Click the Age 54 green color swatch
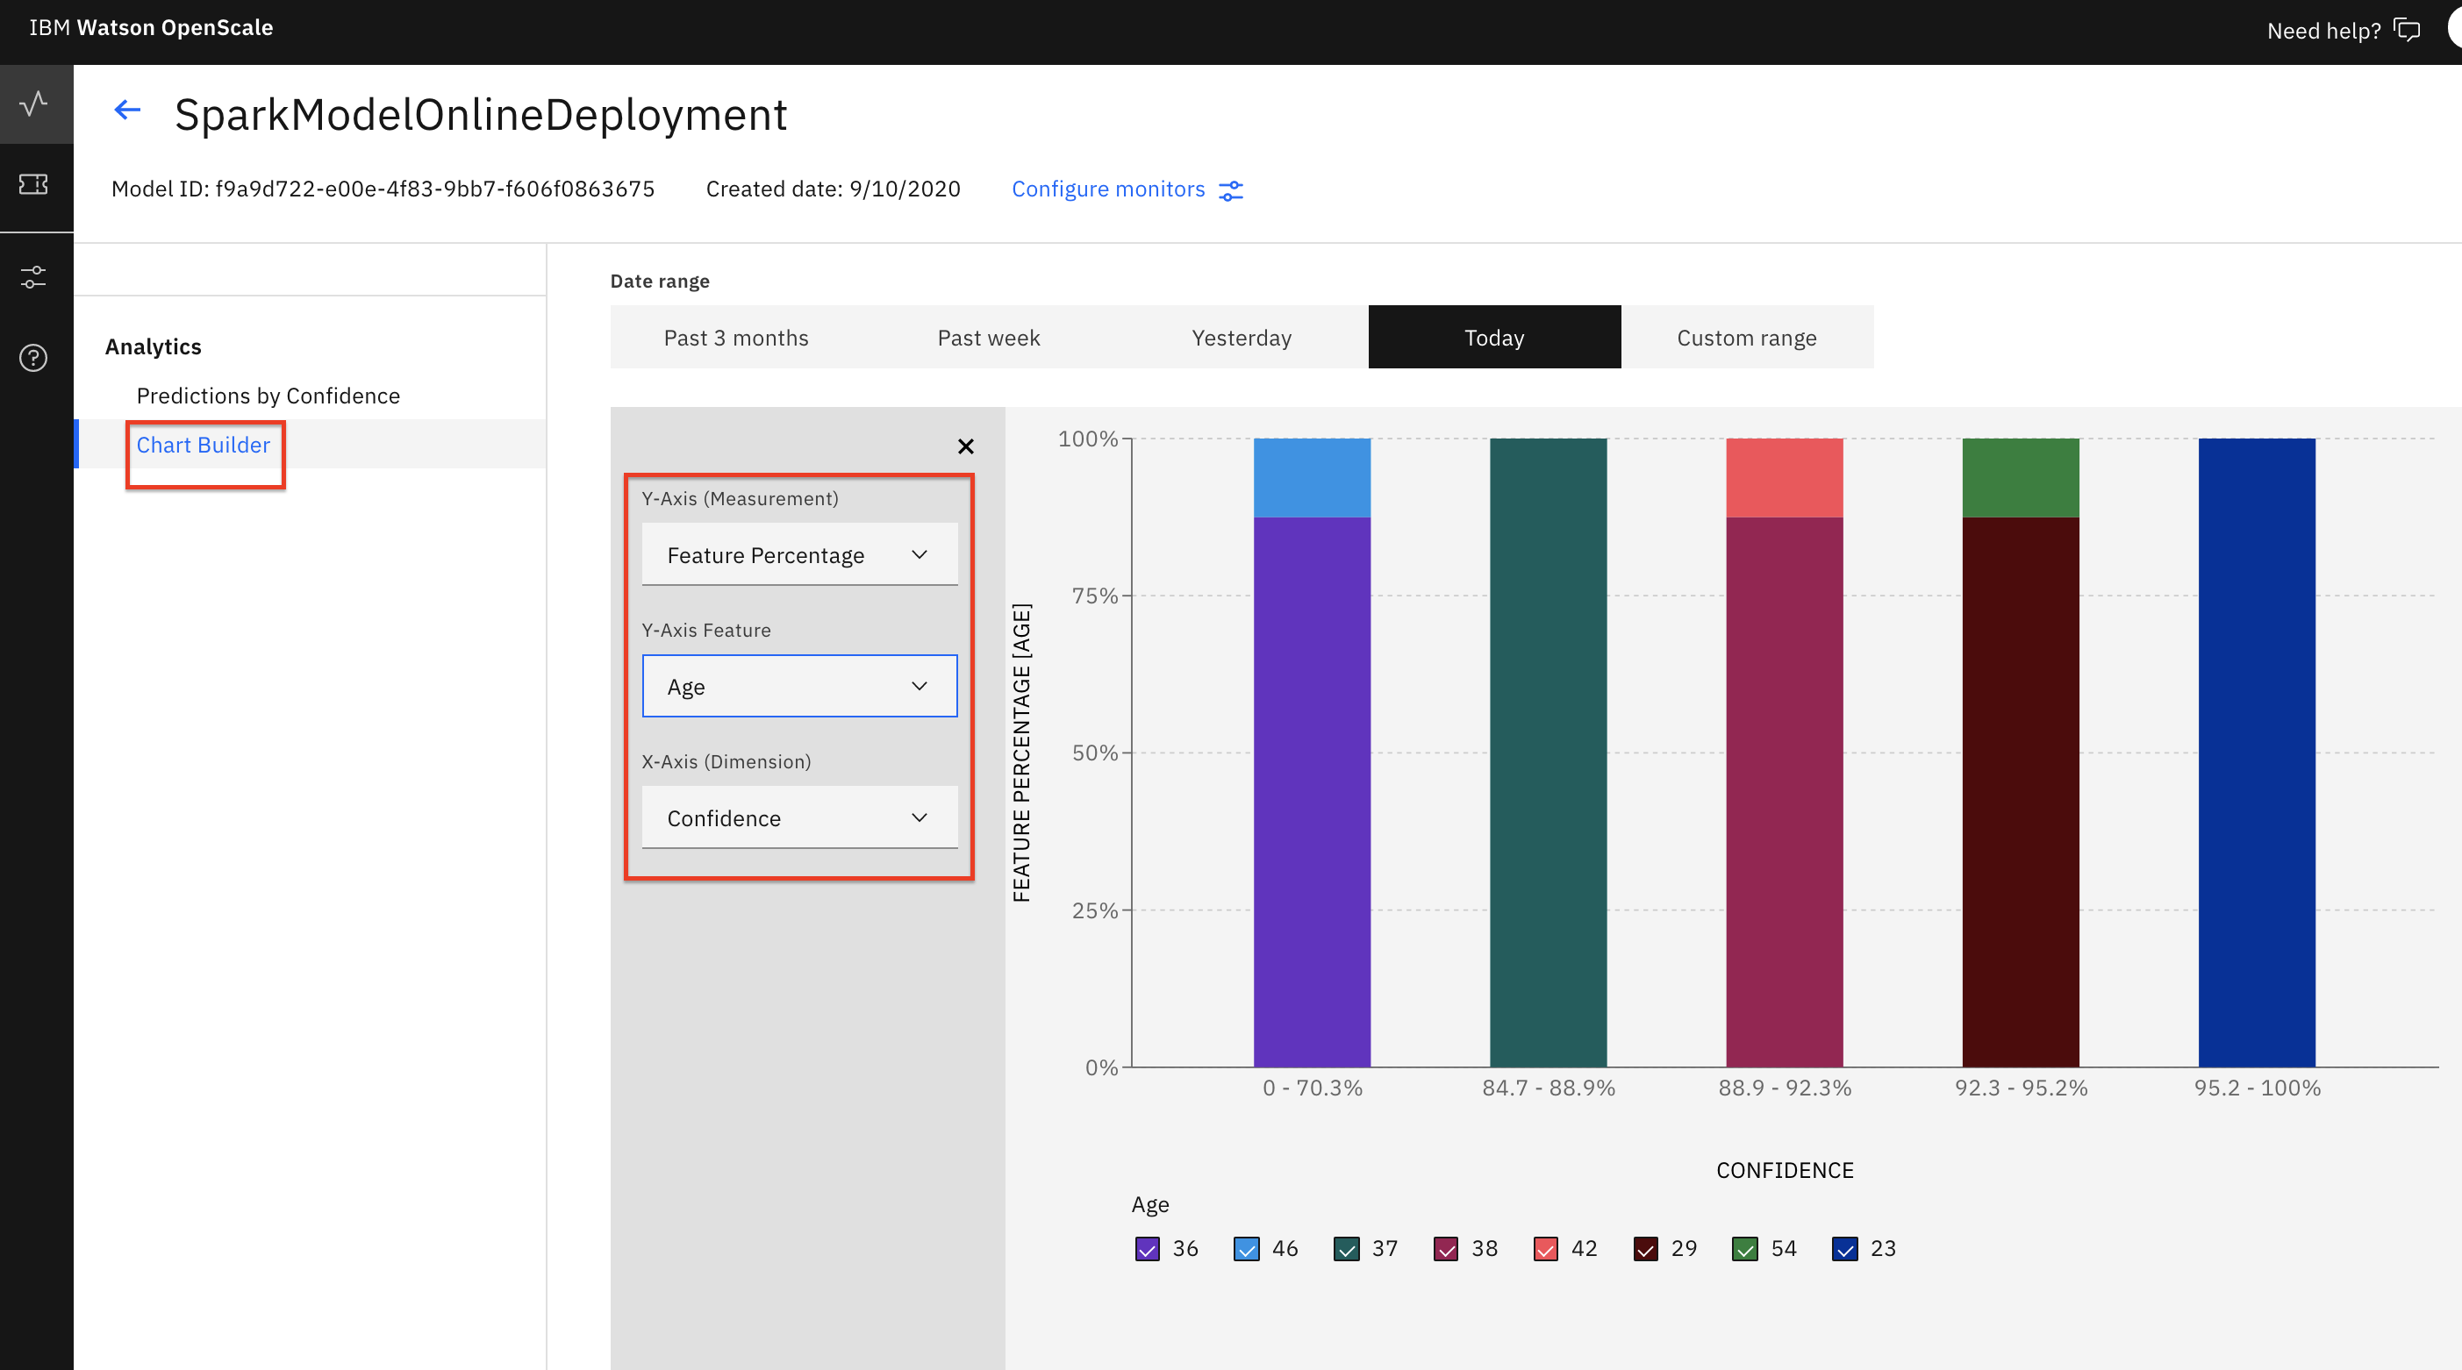This screenshot has height=1370, width=2462. click(x=1747, y=1248)
